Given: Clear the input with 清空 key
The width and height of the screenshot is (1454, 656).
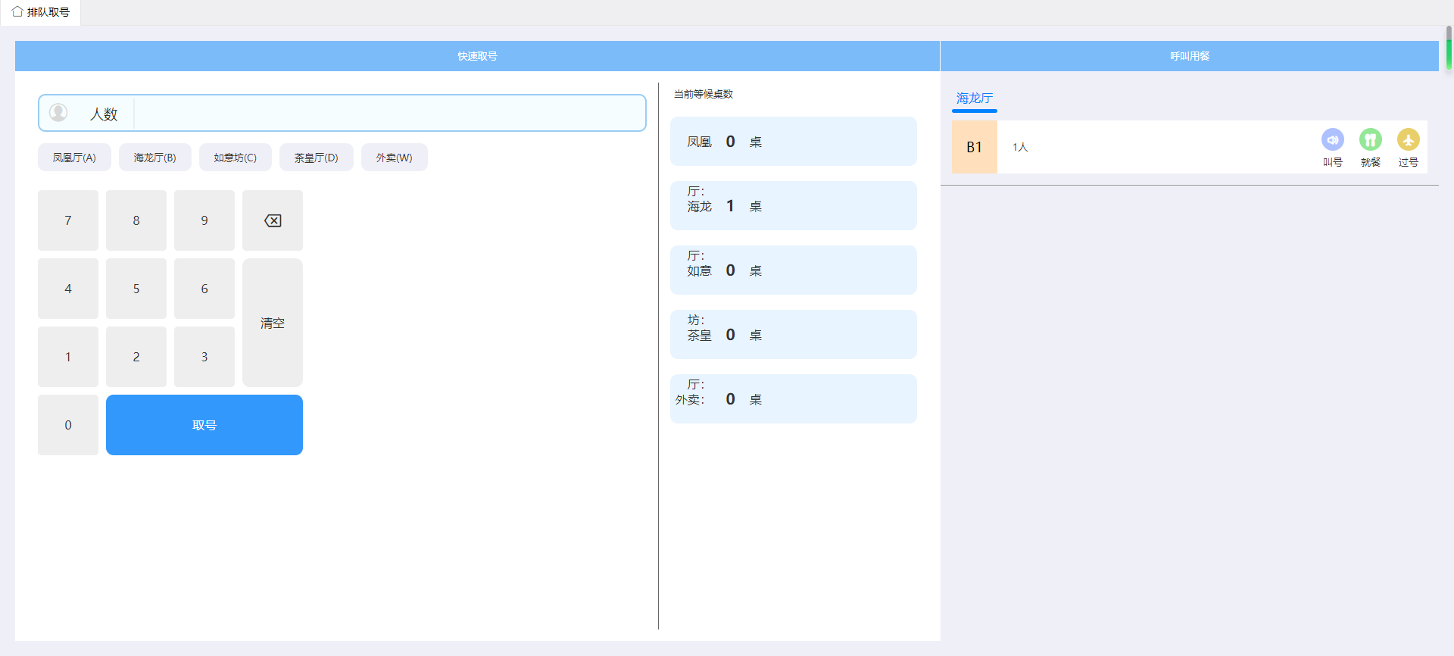Looking at the screenshot, I should pos(273,323).
